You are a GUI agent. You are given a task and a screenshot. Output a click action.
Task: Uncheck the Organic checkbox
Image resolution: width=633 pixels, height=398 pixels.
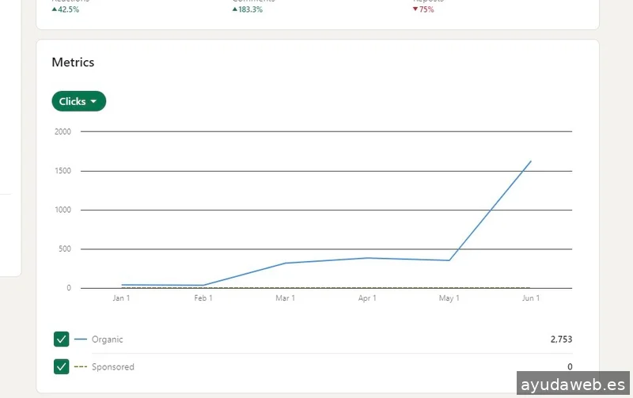pyautogui.click(x=62, y=339)
